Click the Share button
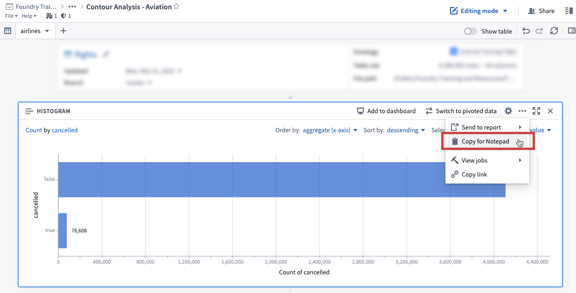Image resolution: width=576 pixels, height=293 pixels. [x=541, y=11]
